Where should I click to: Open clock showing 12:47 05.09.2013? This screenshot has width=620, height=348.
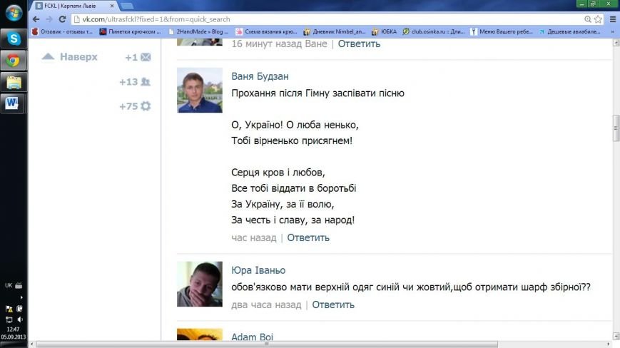point(13,333)
